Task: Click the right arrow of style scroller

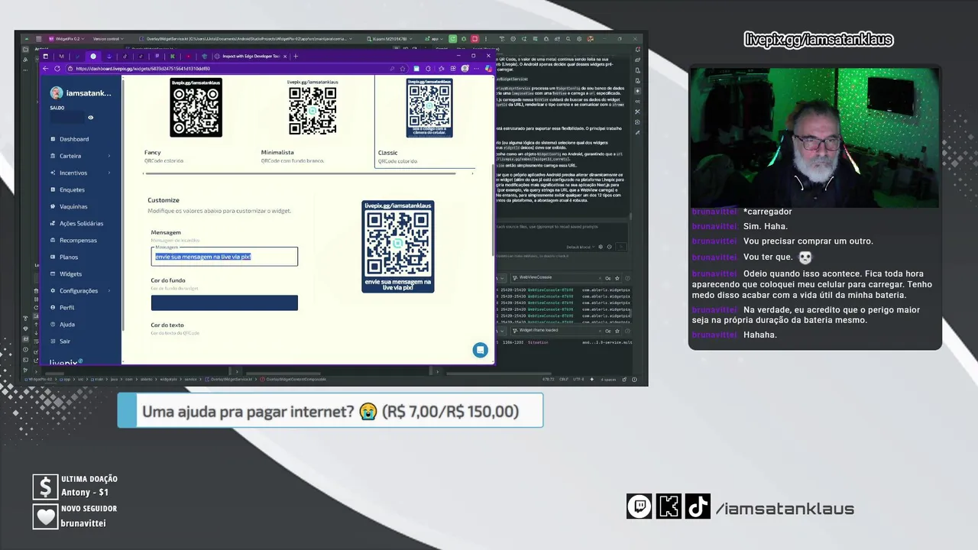Action: 471,173
